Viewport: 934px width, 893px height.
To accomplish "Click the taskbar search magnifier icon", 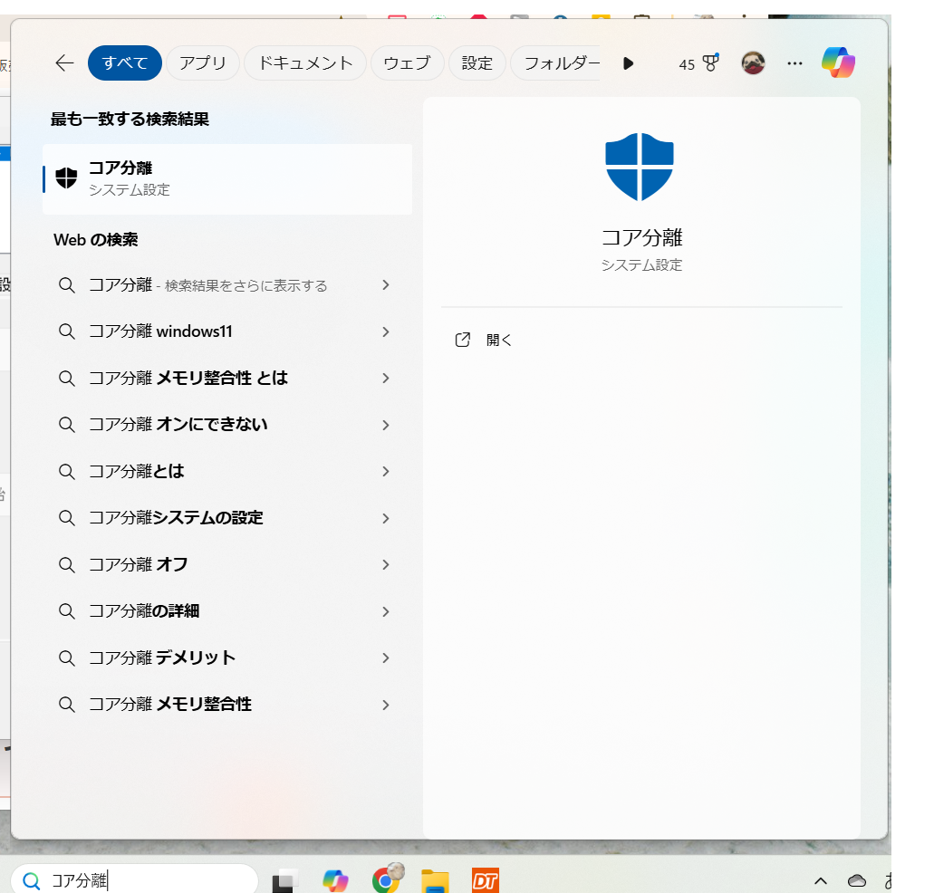I will 32,880.
